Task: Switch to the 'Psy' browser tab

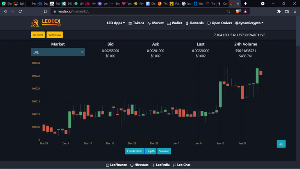Action: pyautogui.click(x=139, y=4)
